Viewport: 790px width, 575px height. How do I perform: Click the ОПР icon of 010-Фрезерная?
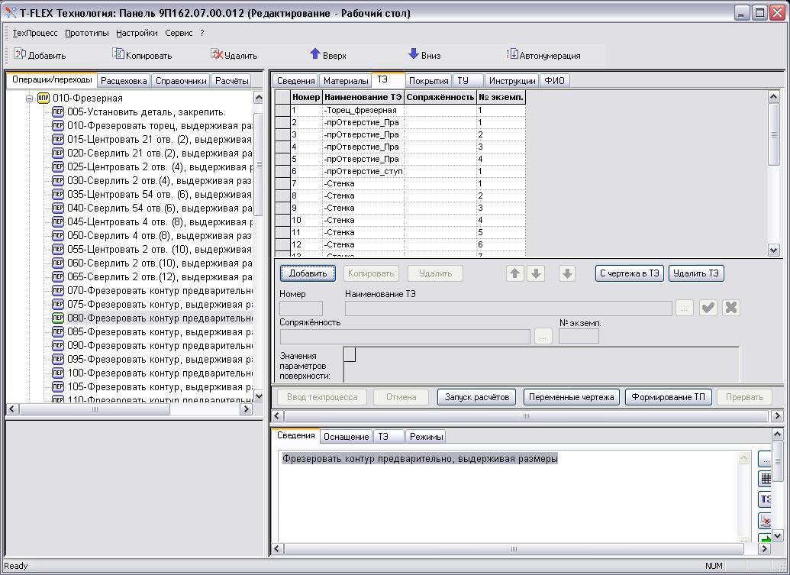[44, 99]
